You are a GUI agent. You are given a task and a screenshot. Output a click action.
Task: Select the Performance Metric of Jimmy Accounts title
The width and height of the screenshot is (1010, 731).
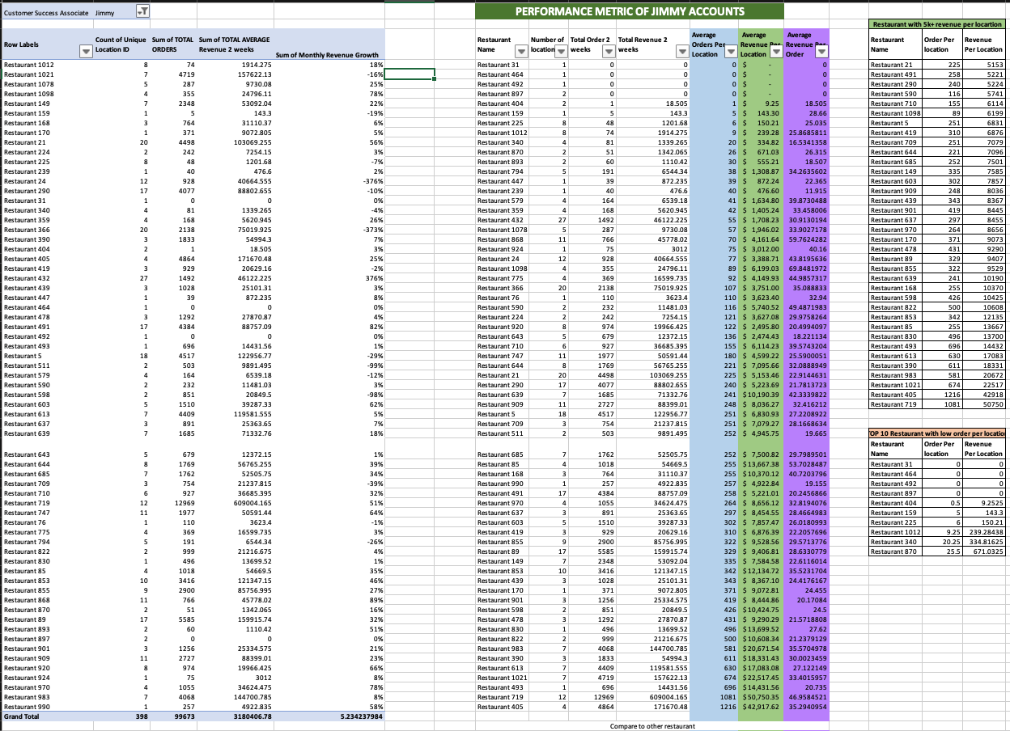point(629,11)
